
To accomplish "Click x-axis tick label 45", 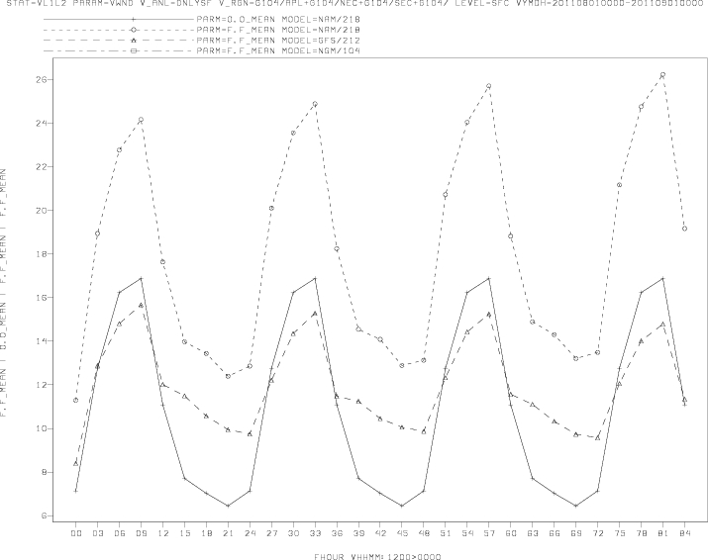I will pyautogui.click(x=402, y=533).
